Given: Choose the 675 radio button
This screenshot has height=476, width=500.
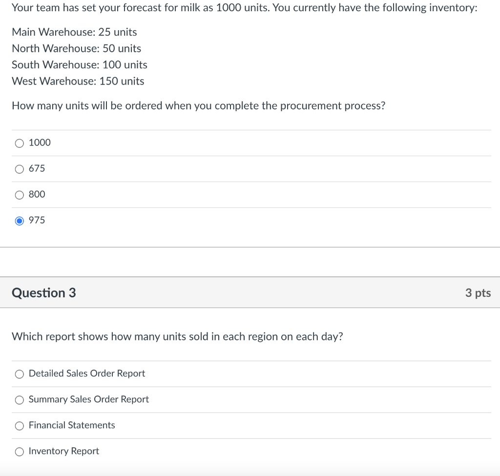Looking at the screenshot, I should [20, 169].
